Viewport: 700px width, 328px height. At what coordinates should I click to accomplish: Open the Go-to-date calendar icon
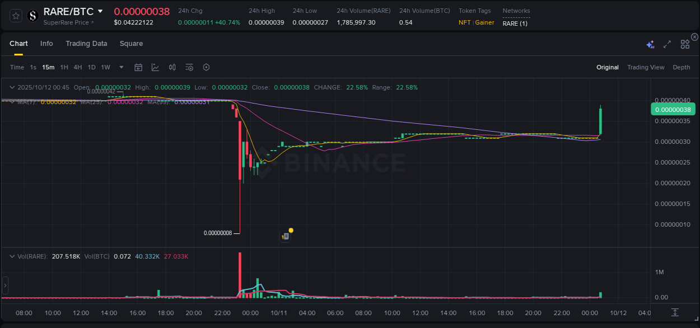(x=138, y=67)
